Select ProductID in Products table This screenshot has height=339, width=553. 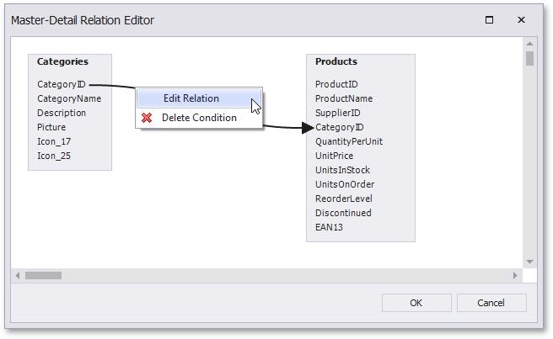pos(336,84)
